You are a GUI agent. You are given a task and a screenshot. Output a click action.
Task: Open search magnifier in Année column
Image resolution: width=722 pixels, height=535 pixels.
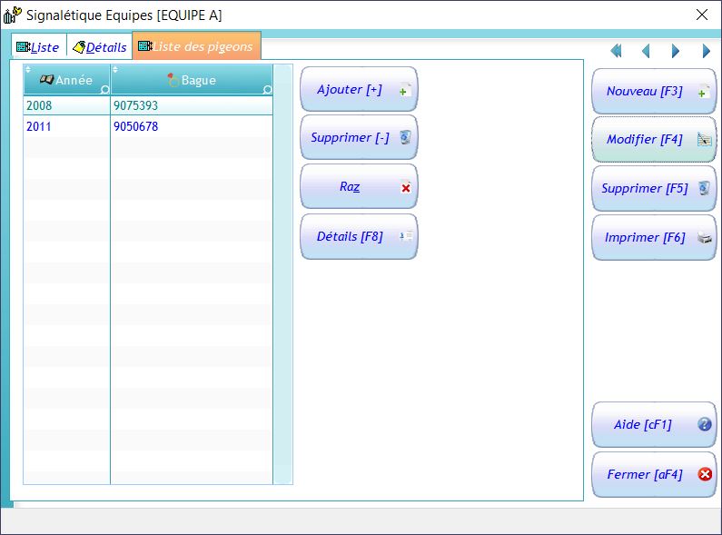tap(105, 89)
